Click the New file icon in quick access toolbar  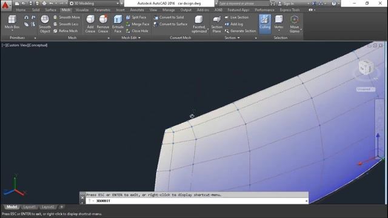tap(17, 4)
